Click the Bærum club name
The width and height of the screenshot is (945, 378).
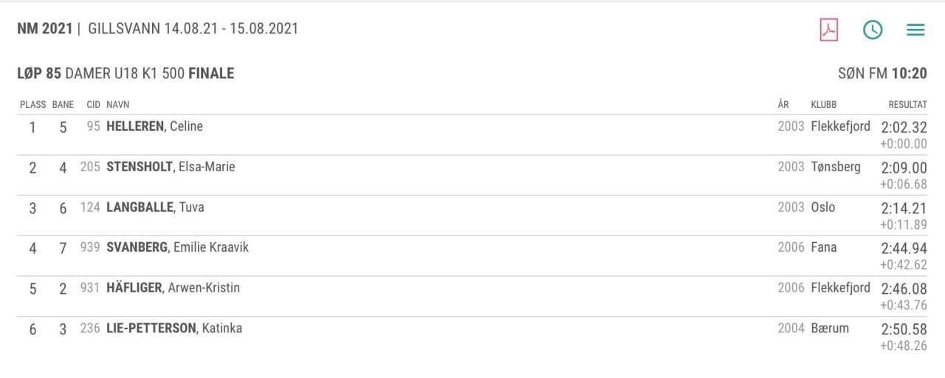(830, 328)
